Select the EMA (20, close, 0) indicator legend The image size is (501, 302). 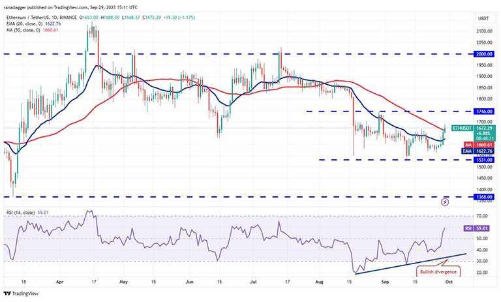pos(33,24)
